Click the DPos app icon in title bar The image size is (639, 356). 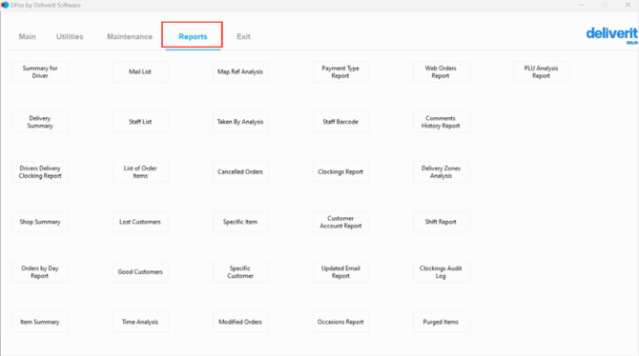click(5, 5)
